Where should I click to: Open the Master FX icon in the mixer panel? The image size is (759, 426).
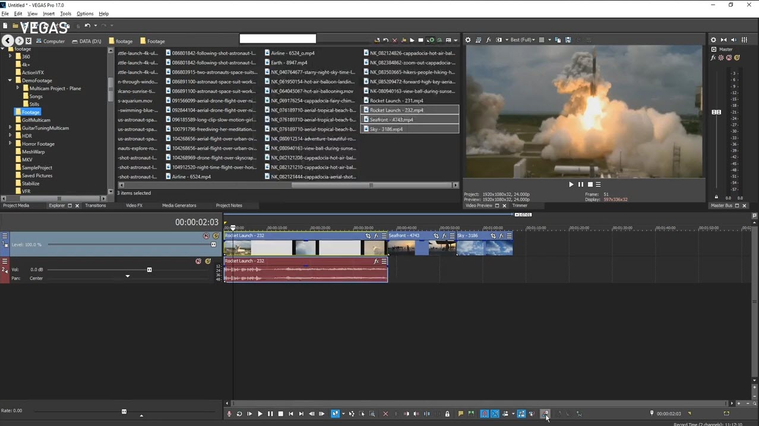713,58
